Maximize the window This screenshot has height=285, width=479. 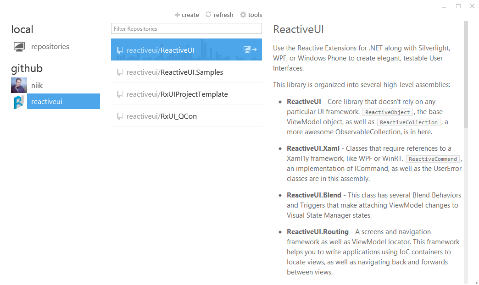[458, 6]
